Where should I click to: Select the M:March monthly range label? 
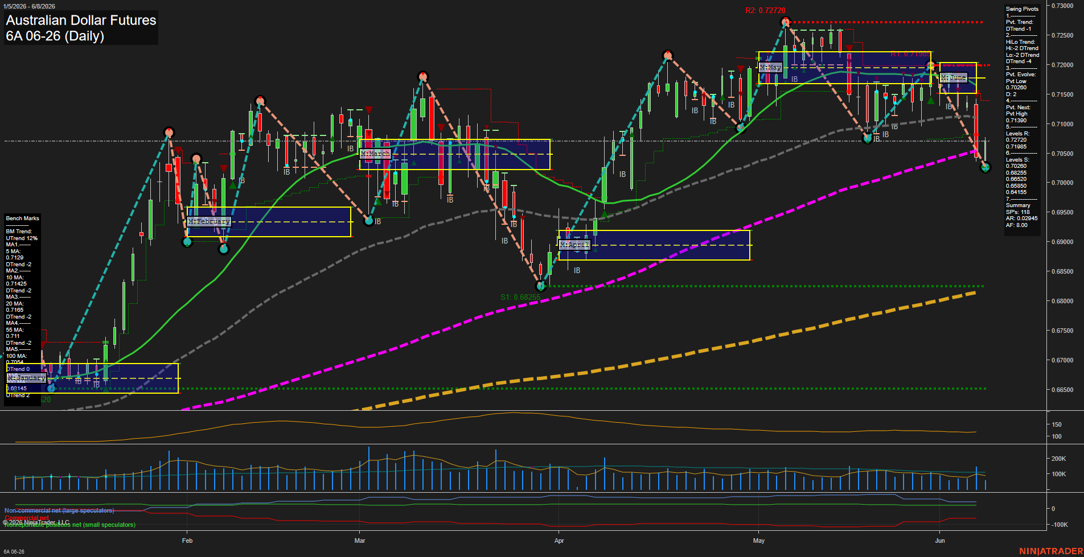pyautogui.click(x=375, y=154)
